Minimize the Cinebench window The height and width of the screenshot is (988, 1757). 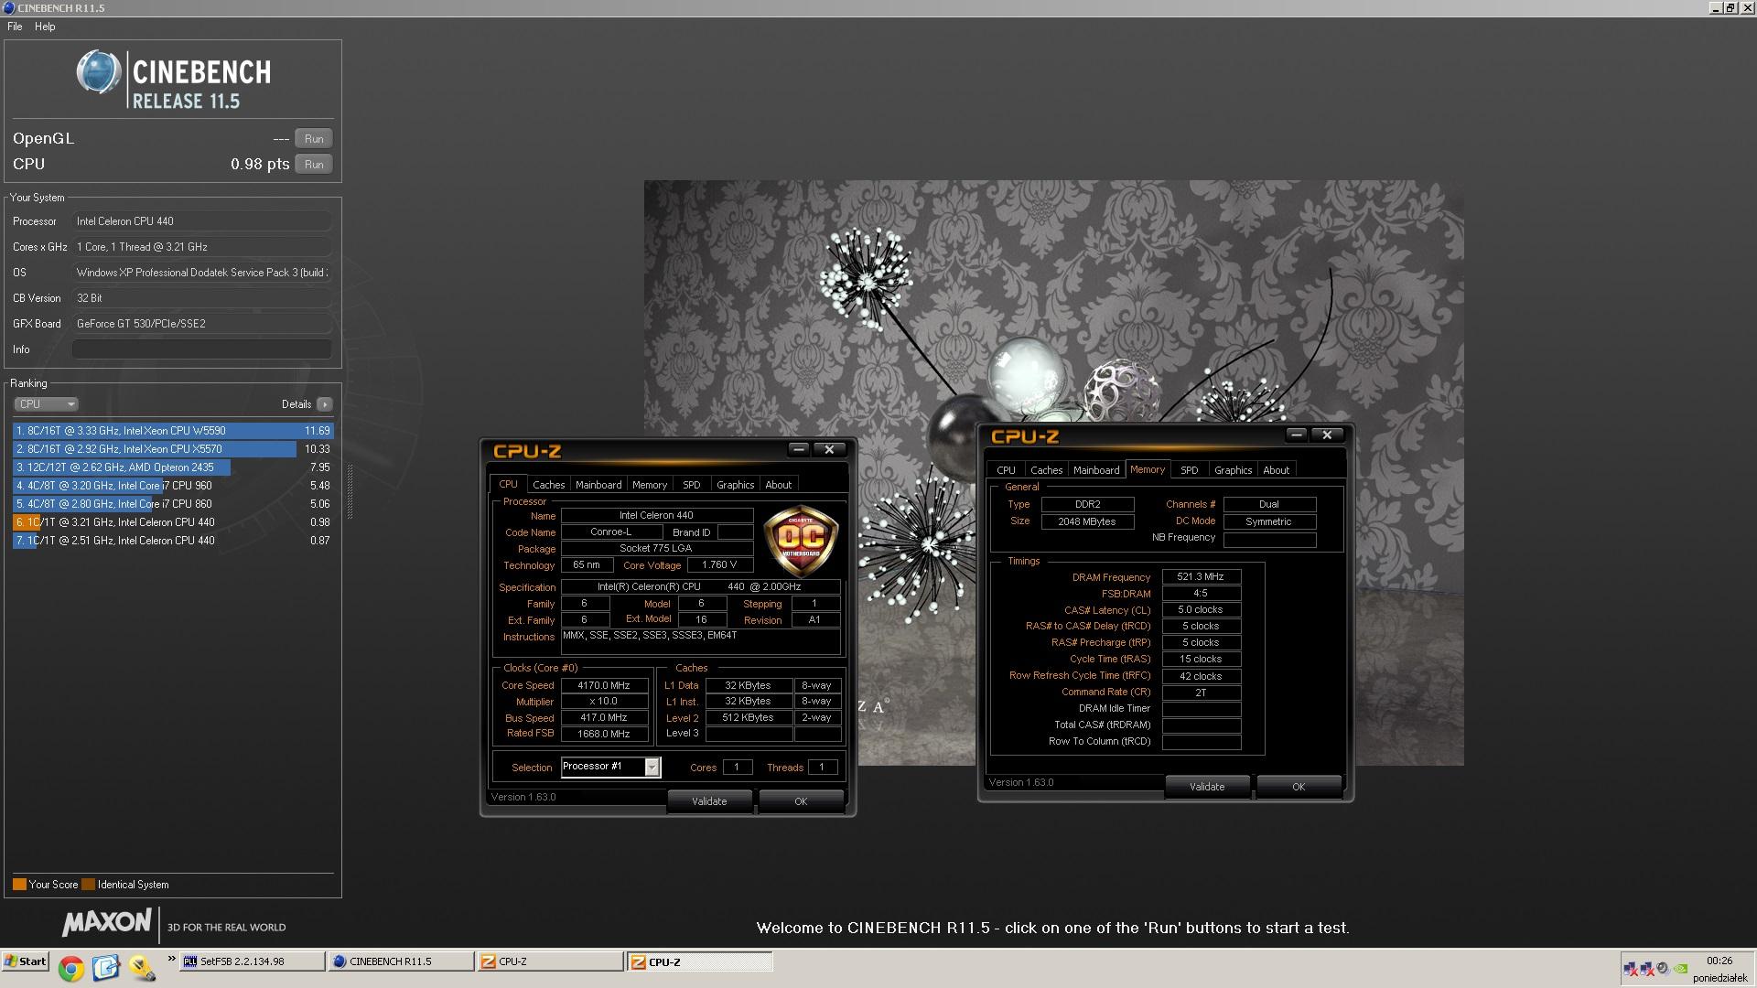[1715, 7]
